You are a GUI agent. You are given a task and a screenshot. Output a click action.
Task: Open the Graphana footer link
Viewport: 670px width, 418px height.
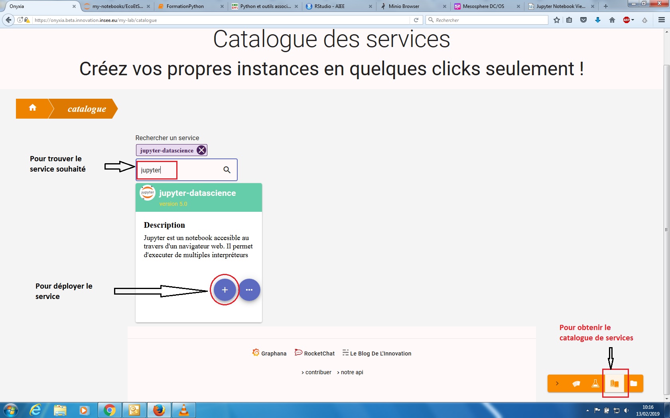click(x=269, y=353)
